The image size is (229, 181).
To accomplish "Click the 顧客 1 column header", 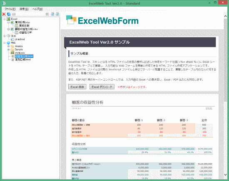I will tap(139, 120).
